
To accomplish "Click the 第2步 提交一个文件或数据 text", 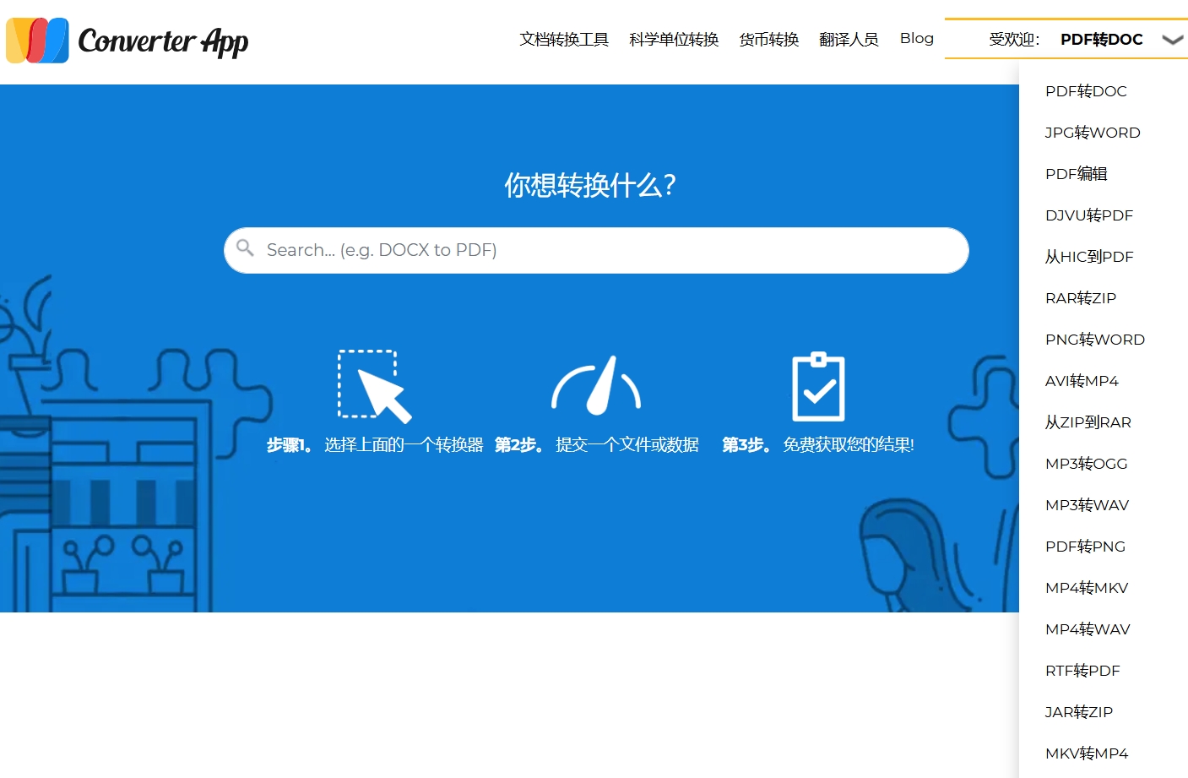I will pyautogui.click(x=597, y=444).
